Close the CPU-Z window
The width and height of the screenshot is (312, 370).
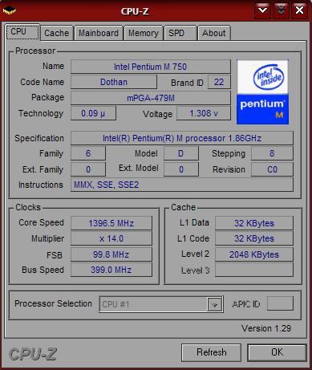[x=299, y=10]
